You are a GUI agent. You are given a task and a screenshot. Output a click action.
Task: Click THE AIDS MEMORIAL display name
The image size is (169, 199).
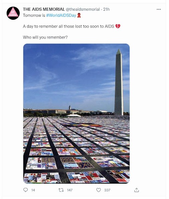pos(44,9)
